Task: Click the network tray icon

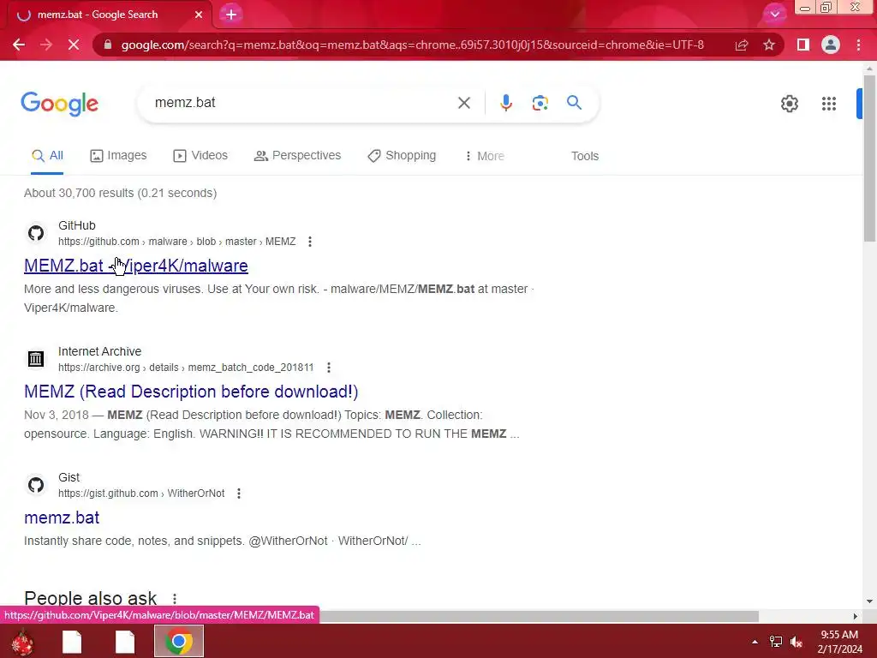Action: click(776, 642)
